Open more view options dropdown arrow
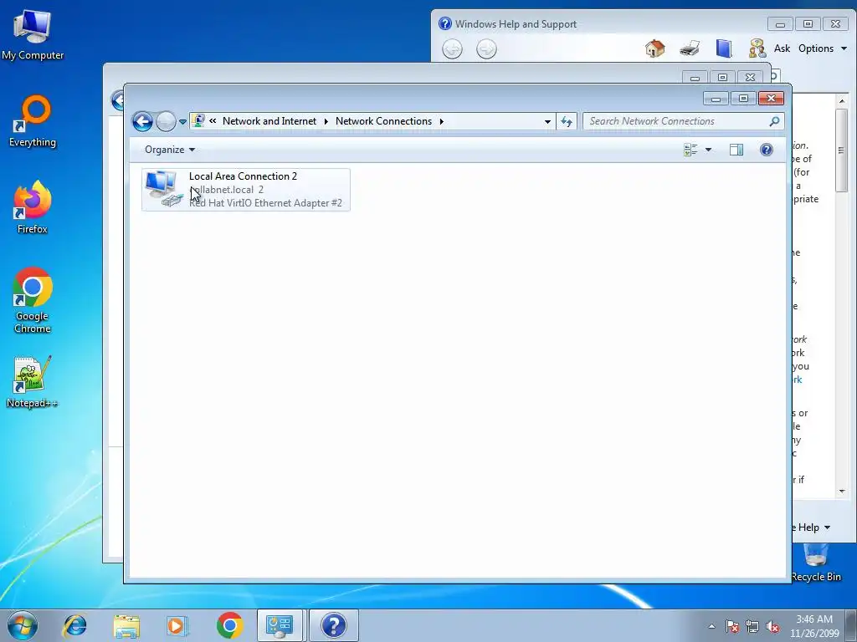This screenshot has width=857, height=642. click(708, 150)
